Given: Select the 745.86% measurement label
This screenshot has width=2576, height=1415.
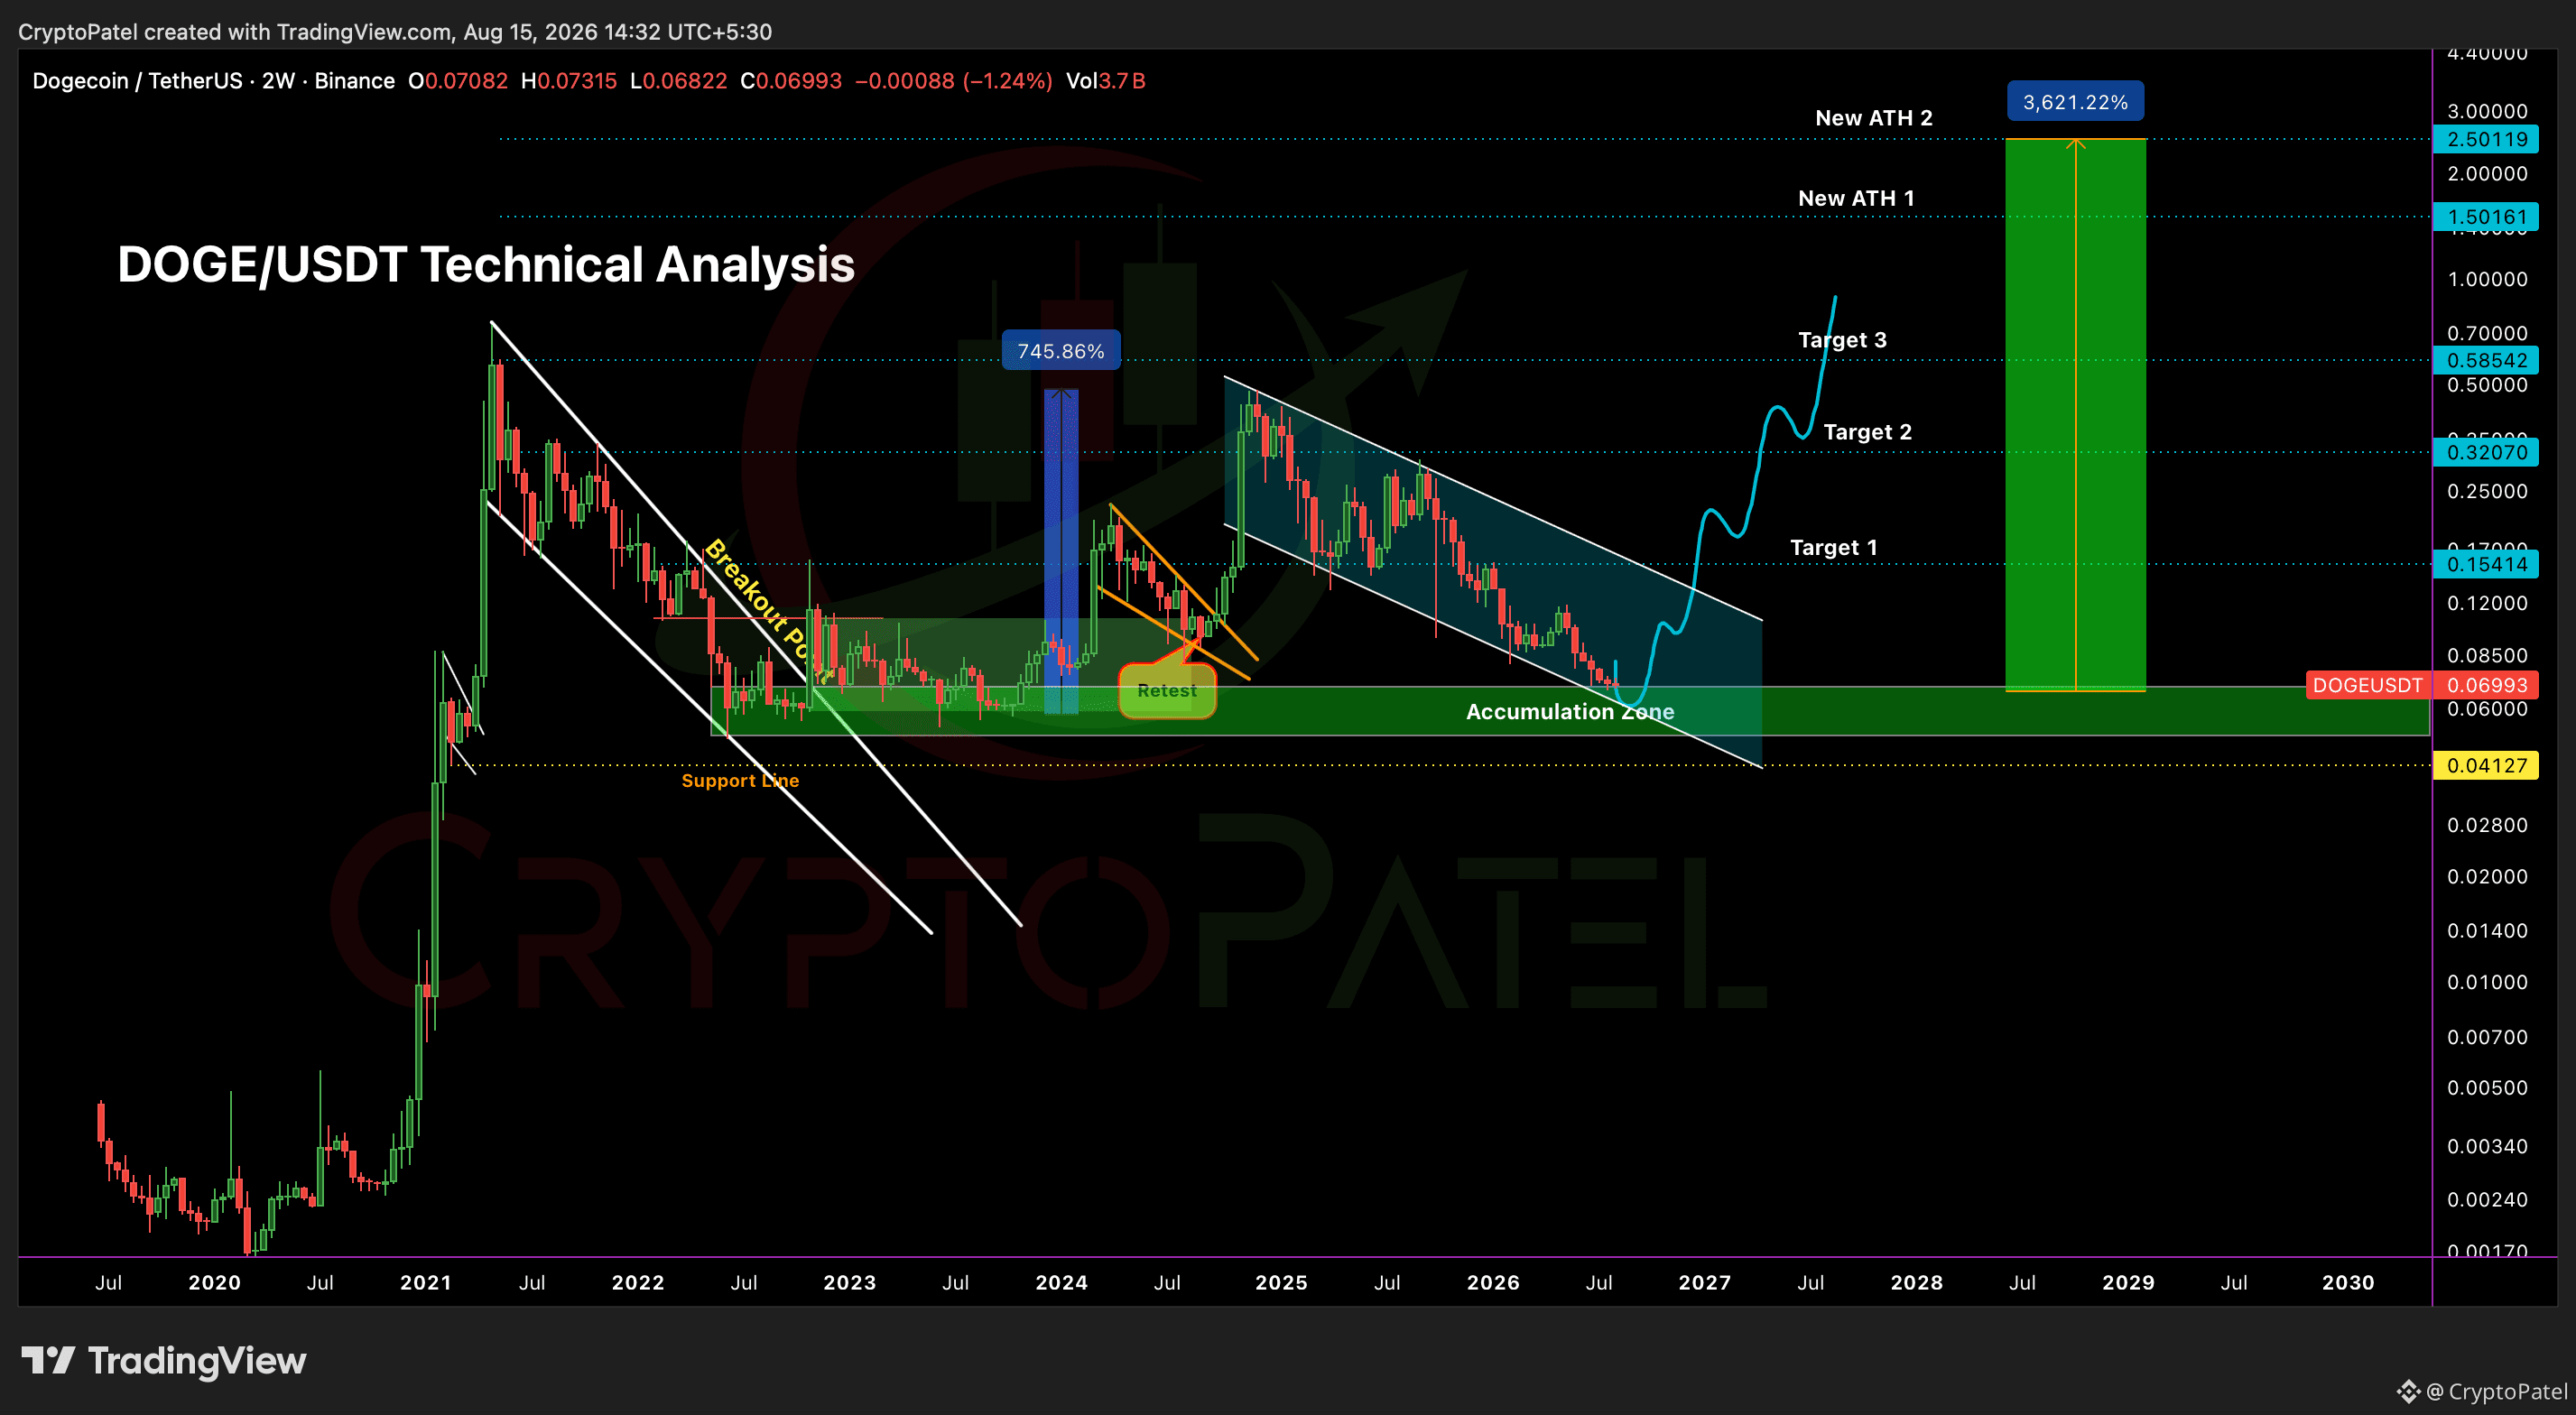Looking at the screenshot, I should (1061, 351).
